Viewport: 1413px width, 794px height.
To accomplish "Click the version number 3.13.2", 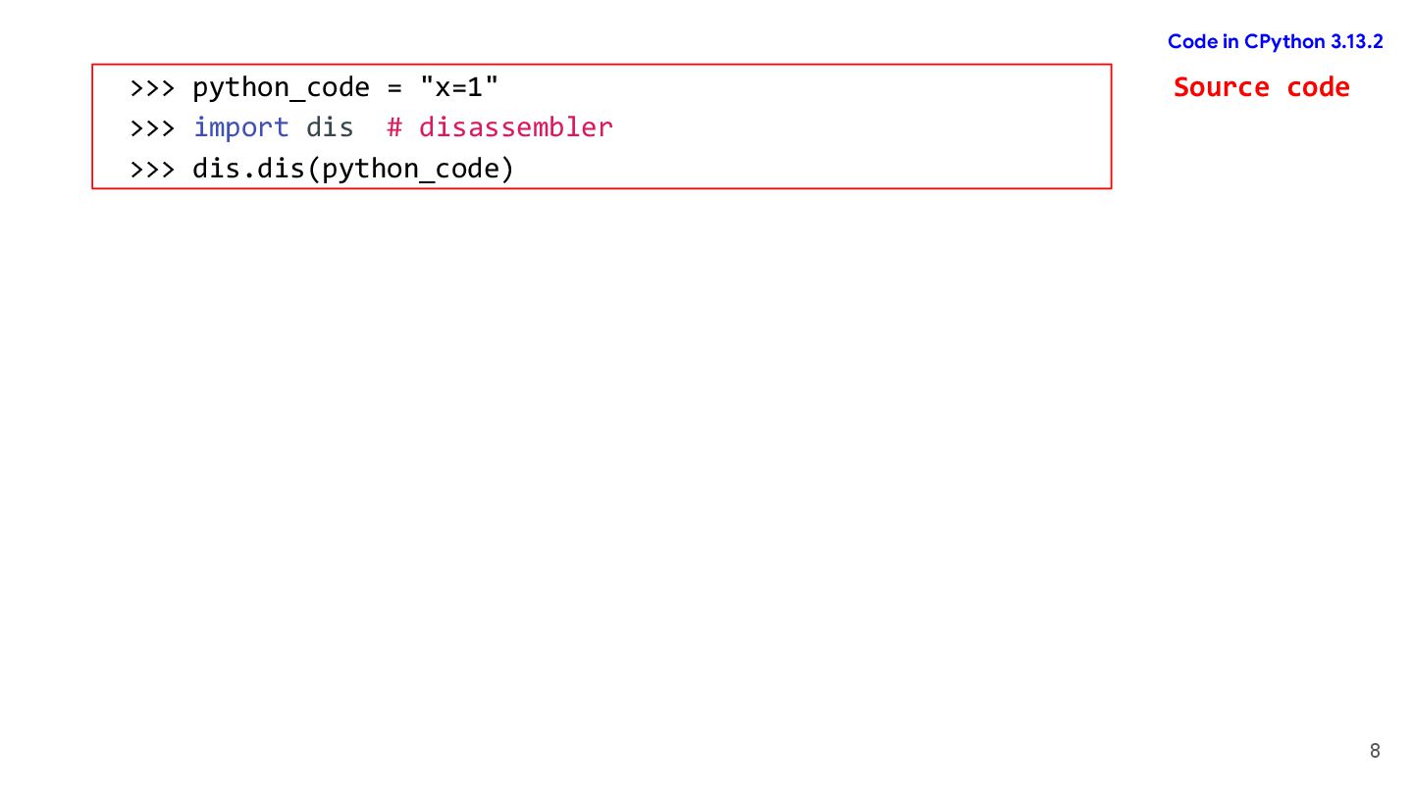I will pyautogui.click(x=1357, y=41).
